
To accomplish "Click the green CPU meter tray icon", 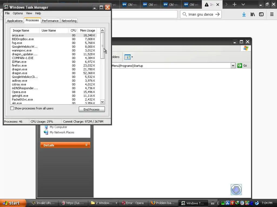I will tap(223, 203).
